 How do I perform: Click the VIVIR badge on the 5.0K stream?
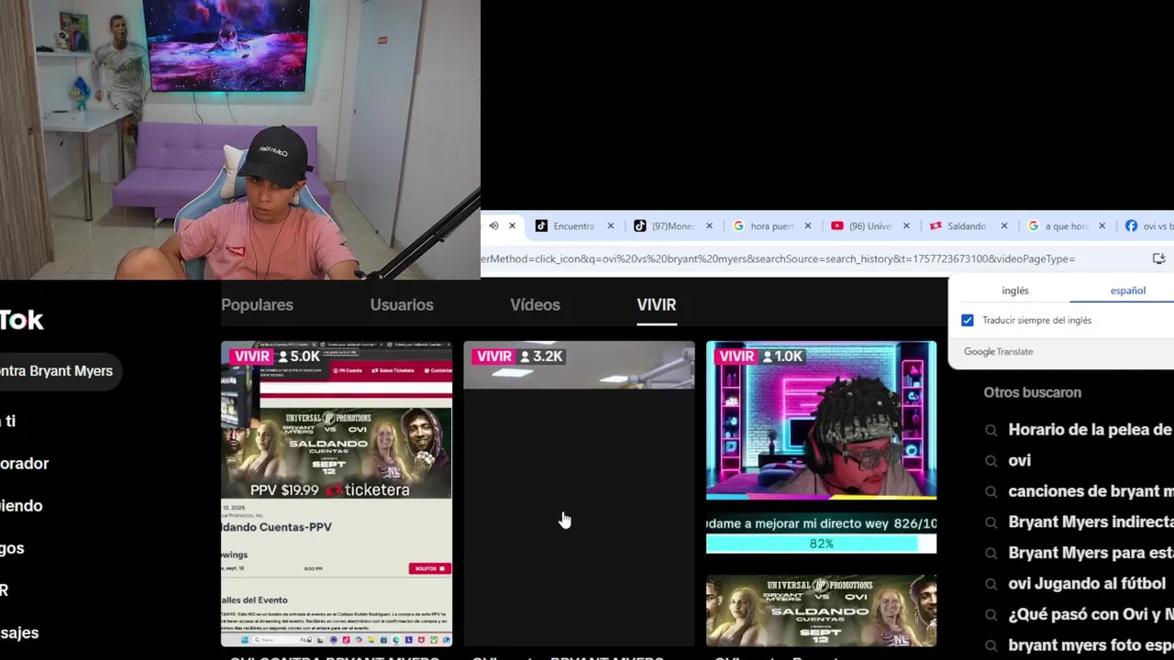coord(251,357)
